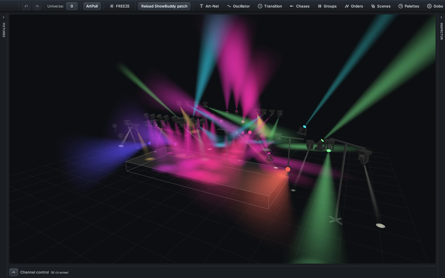Click the Channel control title
This screenshot has width=445, height=278.
click(x=34, y=272)
